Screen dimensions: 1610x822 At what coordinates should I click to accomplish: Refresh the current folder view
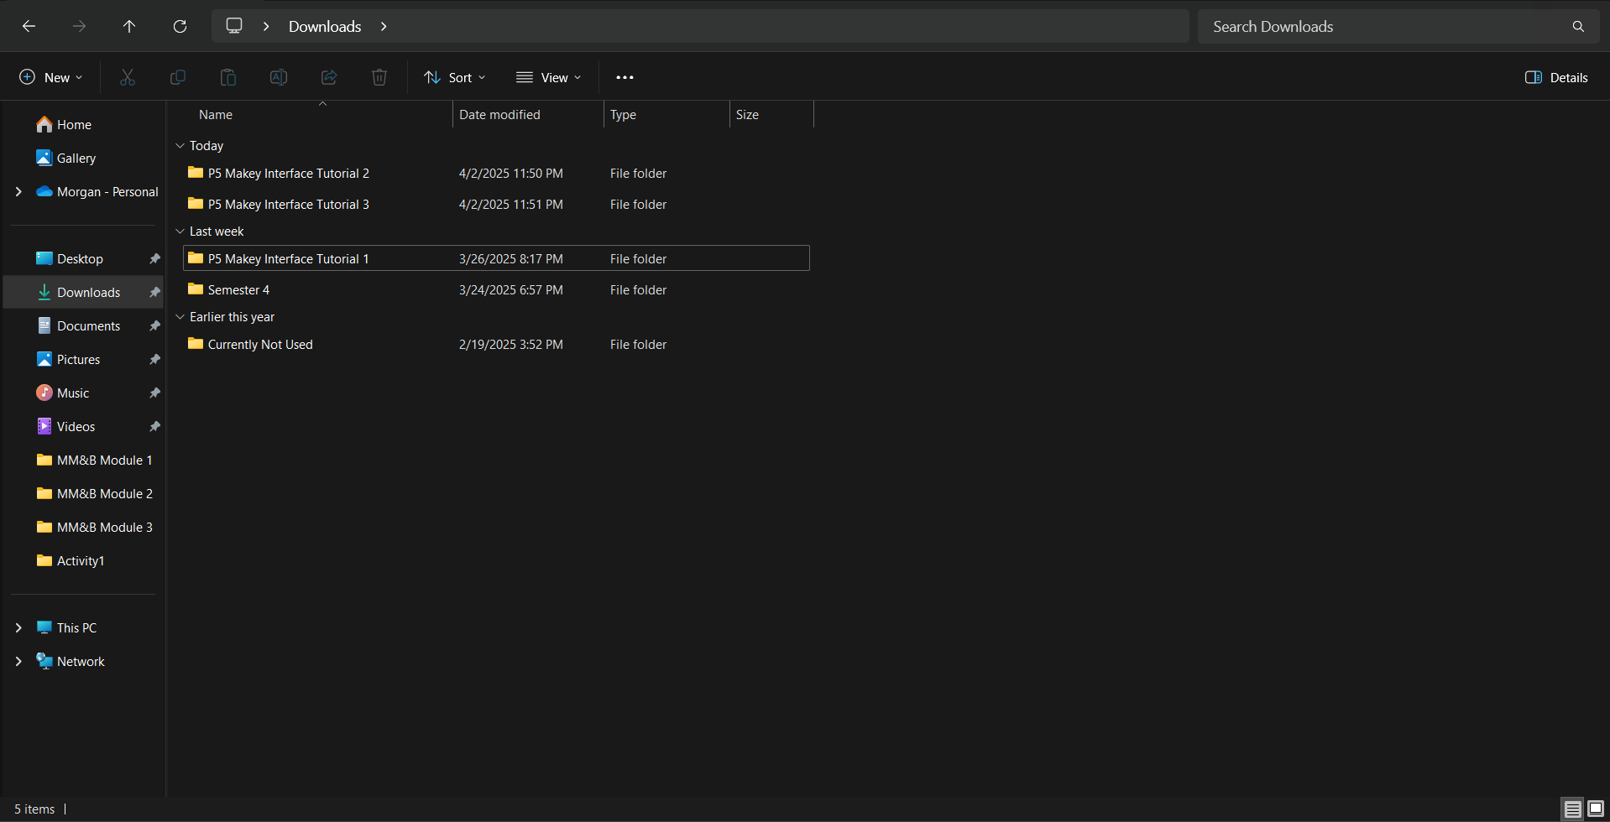(180, 27)
